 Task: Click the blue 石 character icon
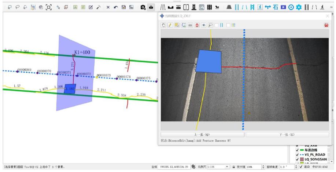point(276,7)
